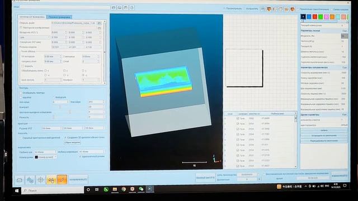358x201 pixels.
Task: Click the texture image browse folder icon
Action: click(100, 28)
